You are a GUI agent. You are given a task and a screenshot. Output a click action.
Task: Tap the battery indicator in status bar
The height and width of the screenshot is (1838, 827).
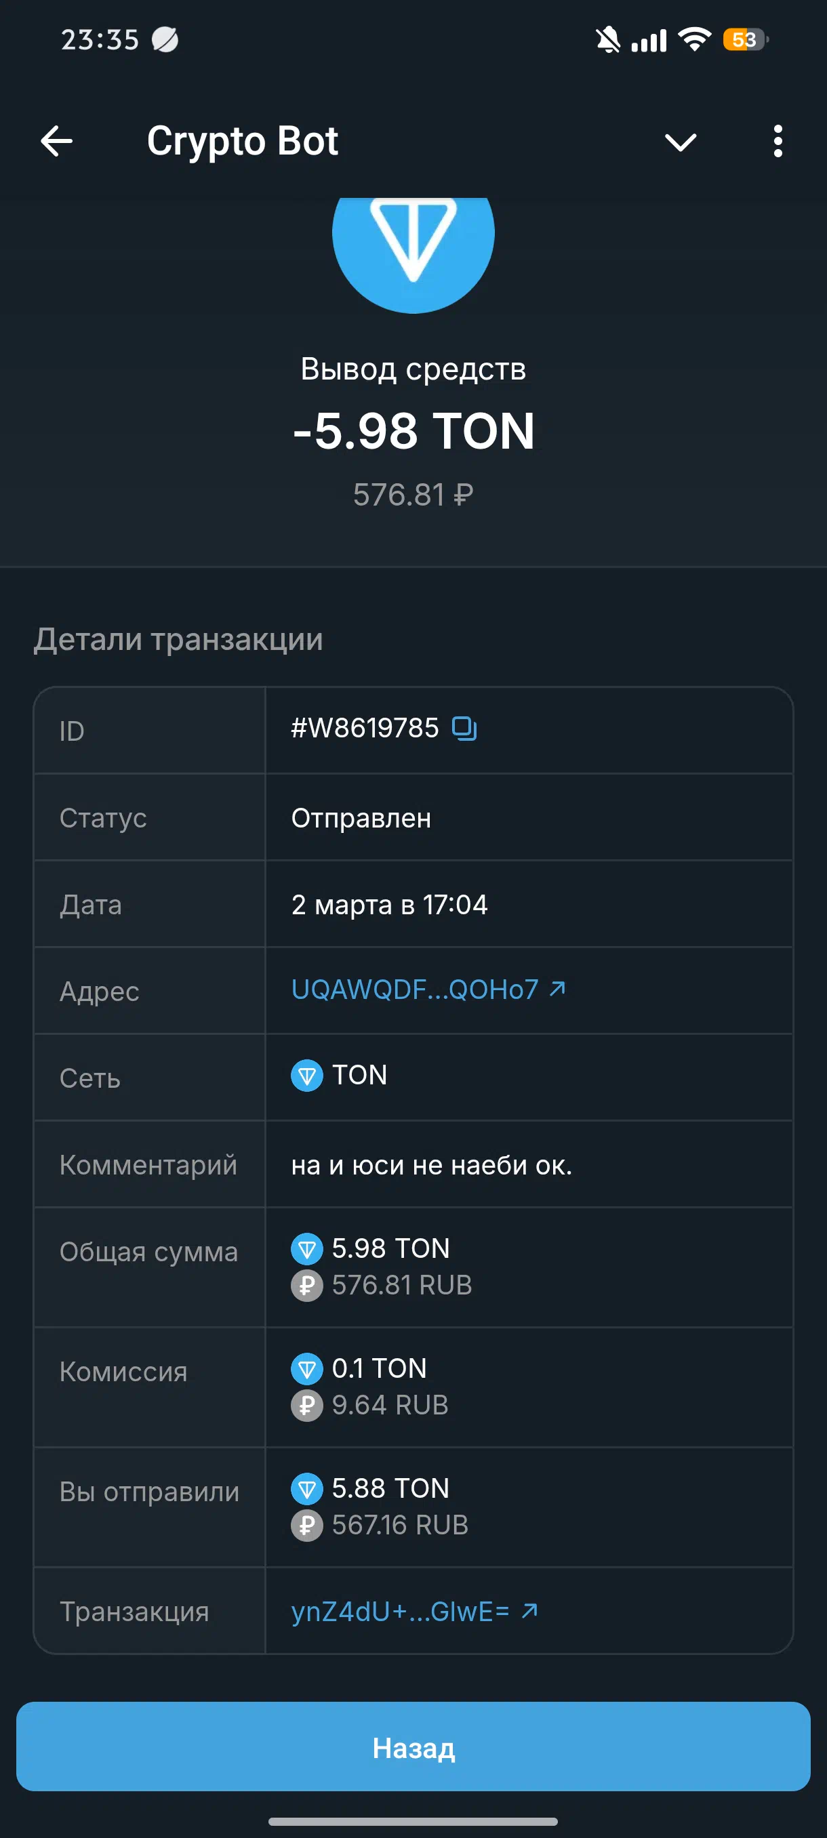[x=745, y=40]
